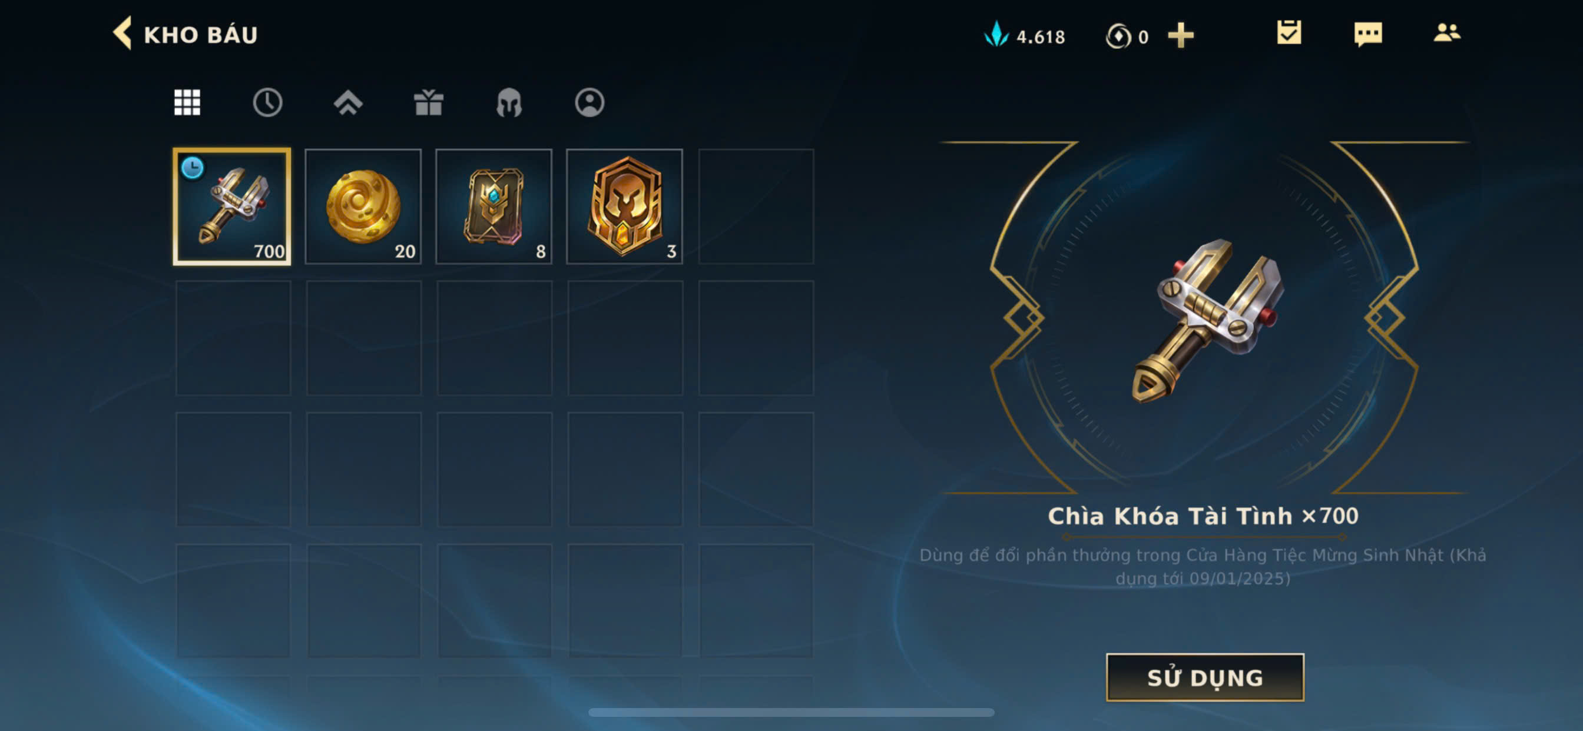Open the chat speech bubble icon

click(x=1368, y=34)
